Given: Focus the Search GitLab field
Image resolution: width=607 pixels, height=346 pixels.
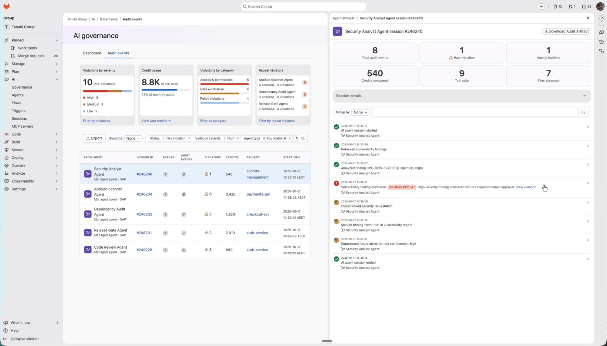Looking at the screenshot, I should click(303, 6).
